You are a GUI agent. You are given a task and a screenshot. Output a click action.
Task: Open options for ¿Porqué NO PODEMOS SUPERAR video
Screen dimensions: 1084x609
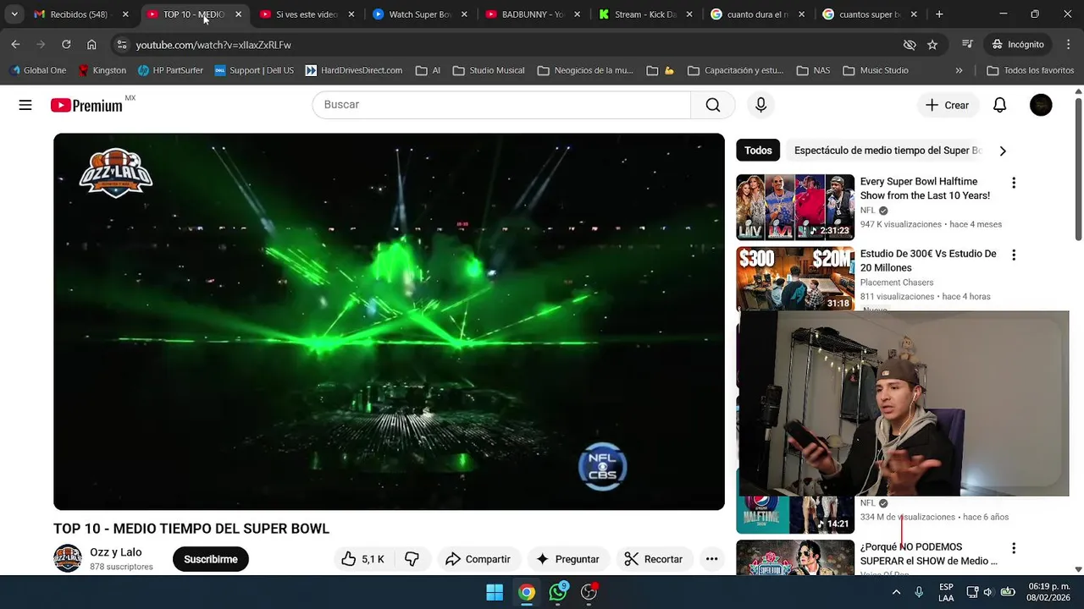click(1014, 548)
